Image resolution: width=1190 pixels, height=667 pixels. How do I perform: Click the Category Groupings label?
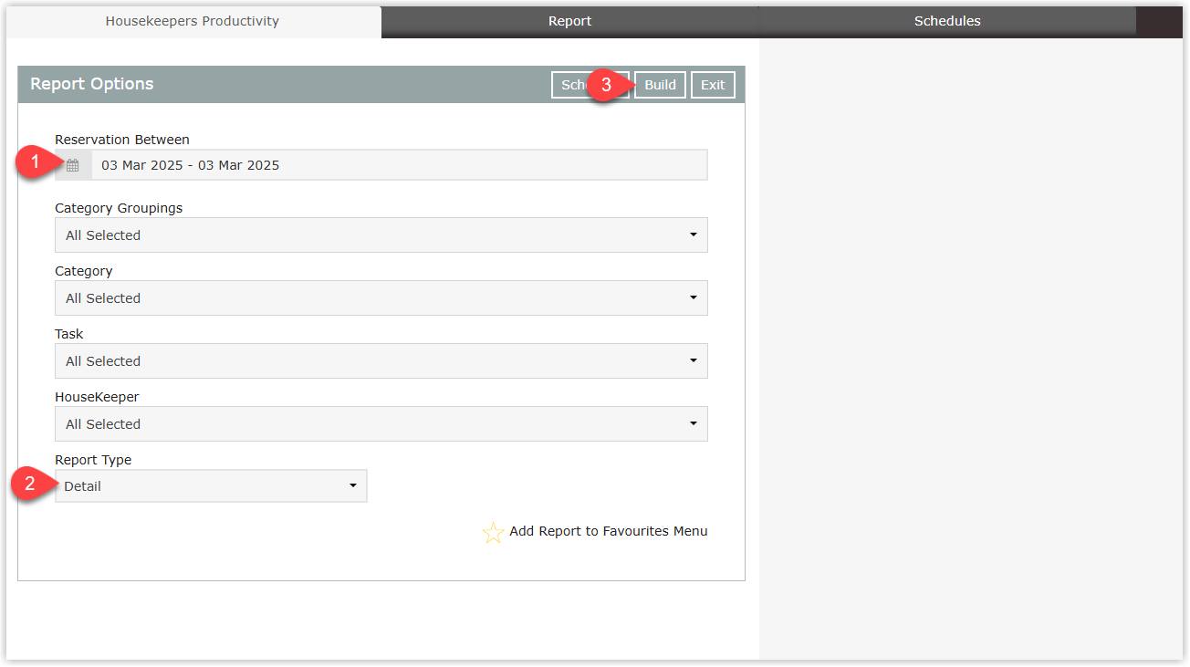(119, 208)
